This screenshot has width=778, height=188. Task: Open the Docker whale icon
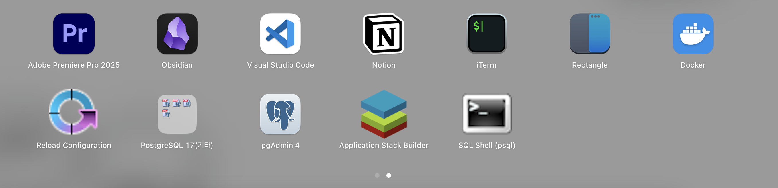693,34
